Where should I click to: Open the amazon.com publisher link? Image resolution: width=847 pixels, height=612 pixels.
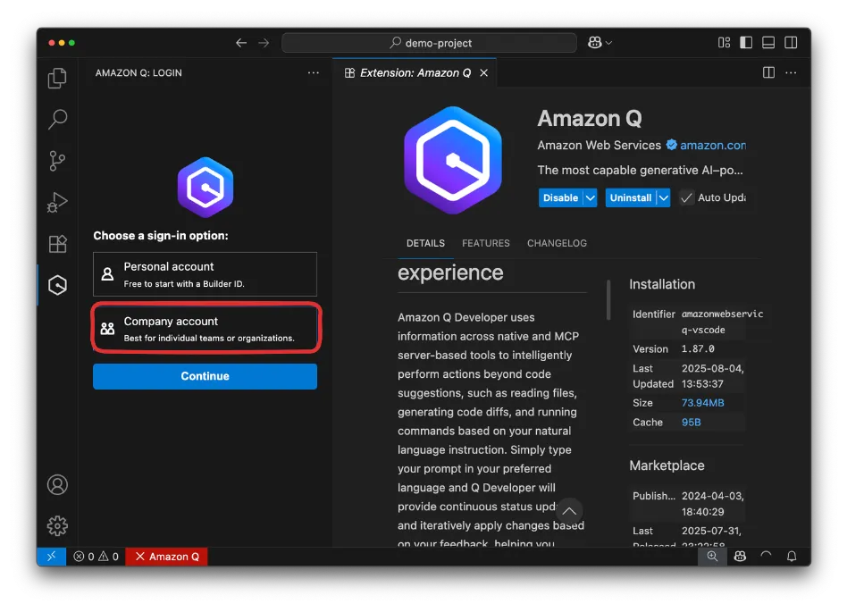(712, 145)
